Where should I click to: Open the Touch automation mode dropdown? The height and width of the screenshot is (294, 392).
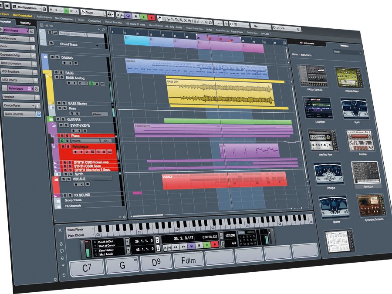(93, 13)
